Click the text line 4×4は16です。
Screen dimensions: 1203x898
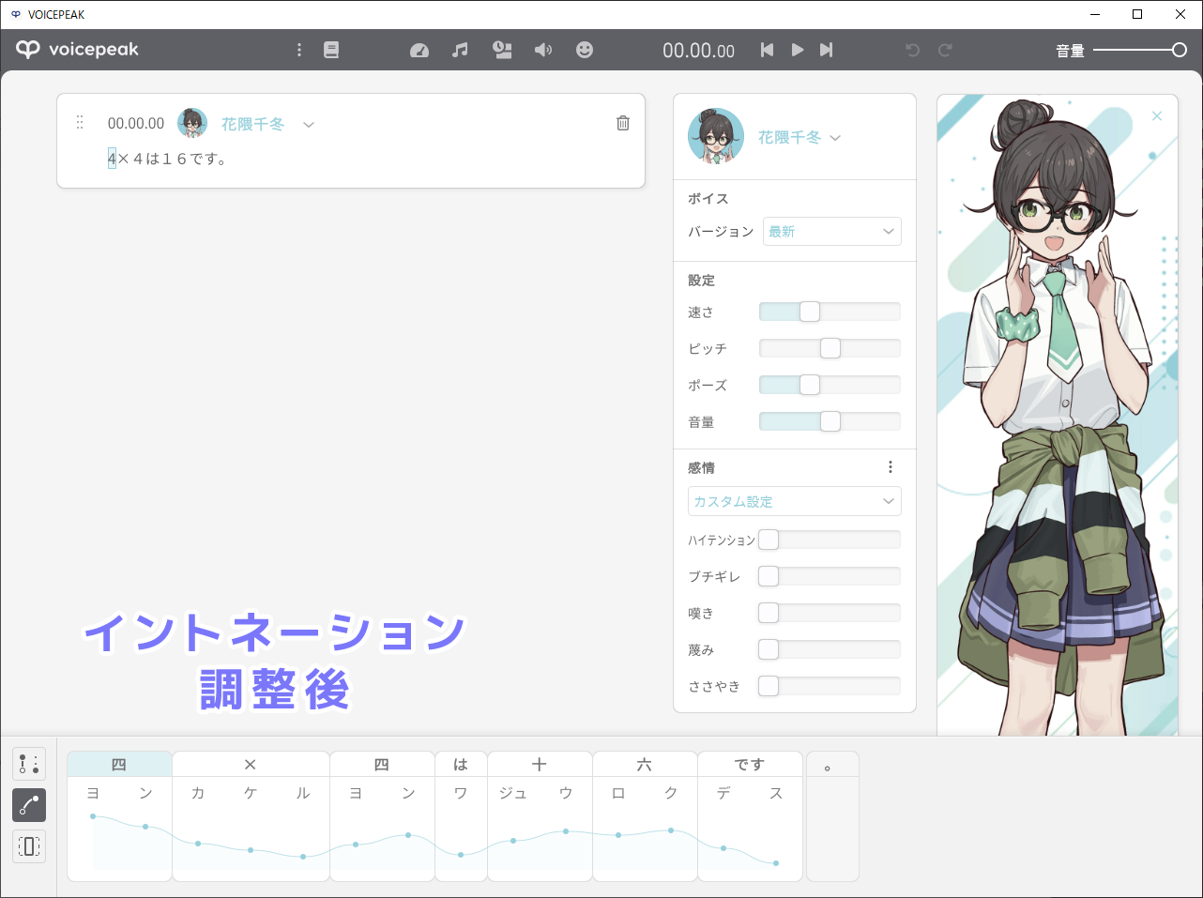click(167, 159)
